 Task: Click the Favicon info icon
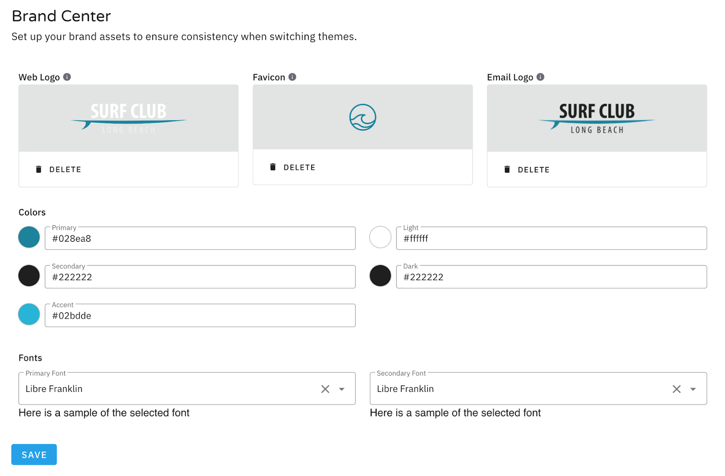click(x=292, y=77)
